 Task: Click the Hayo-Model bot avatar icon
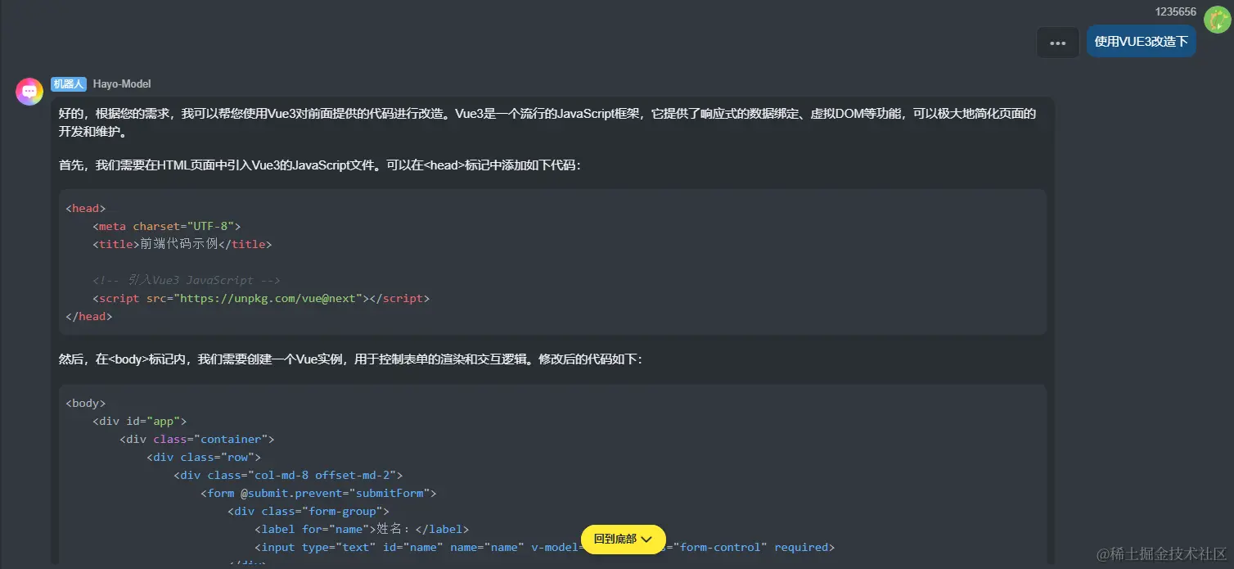coord(29,92)
